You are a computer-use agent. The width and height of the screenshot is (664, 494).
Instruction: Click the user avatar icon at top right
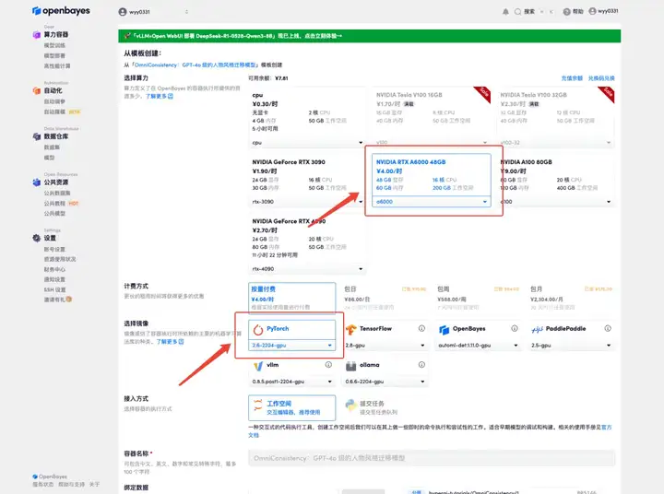click(x=592, y=11)
